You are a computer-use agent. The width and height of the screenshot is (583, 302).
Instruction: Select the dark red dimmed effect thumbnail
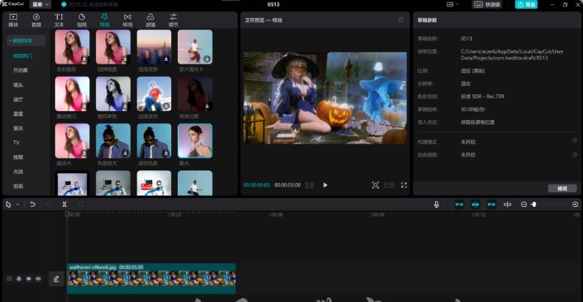(x=195, y=94)
